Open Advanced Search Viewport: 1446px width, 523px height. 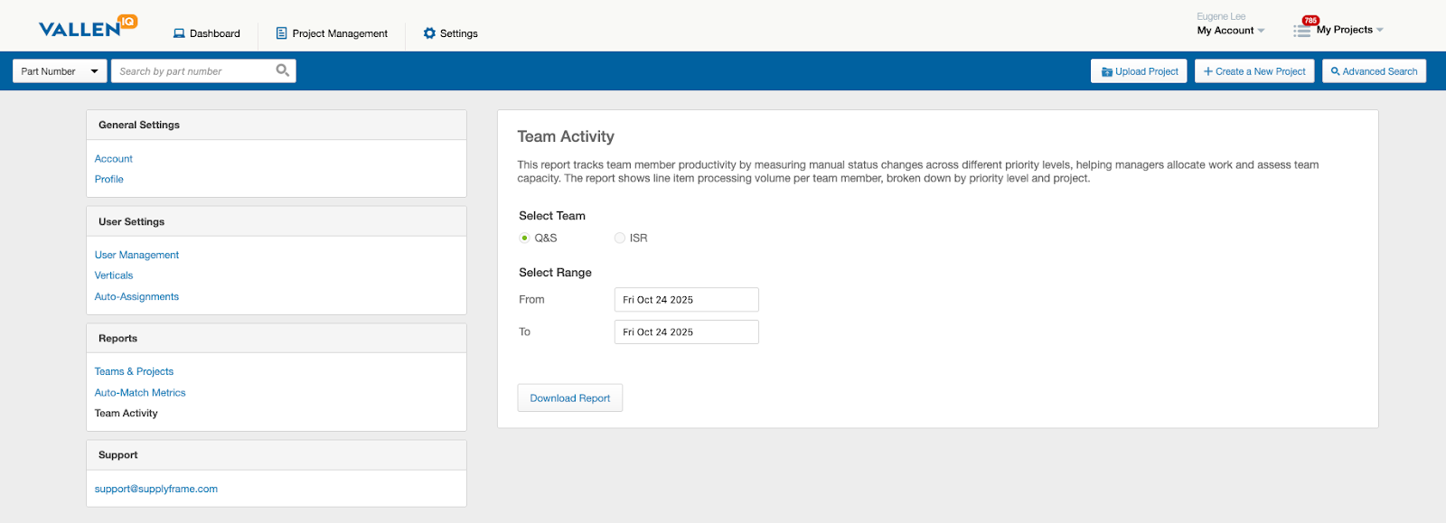1374,71
